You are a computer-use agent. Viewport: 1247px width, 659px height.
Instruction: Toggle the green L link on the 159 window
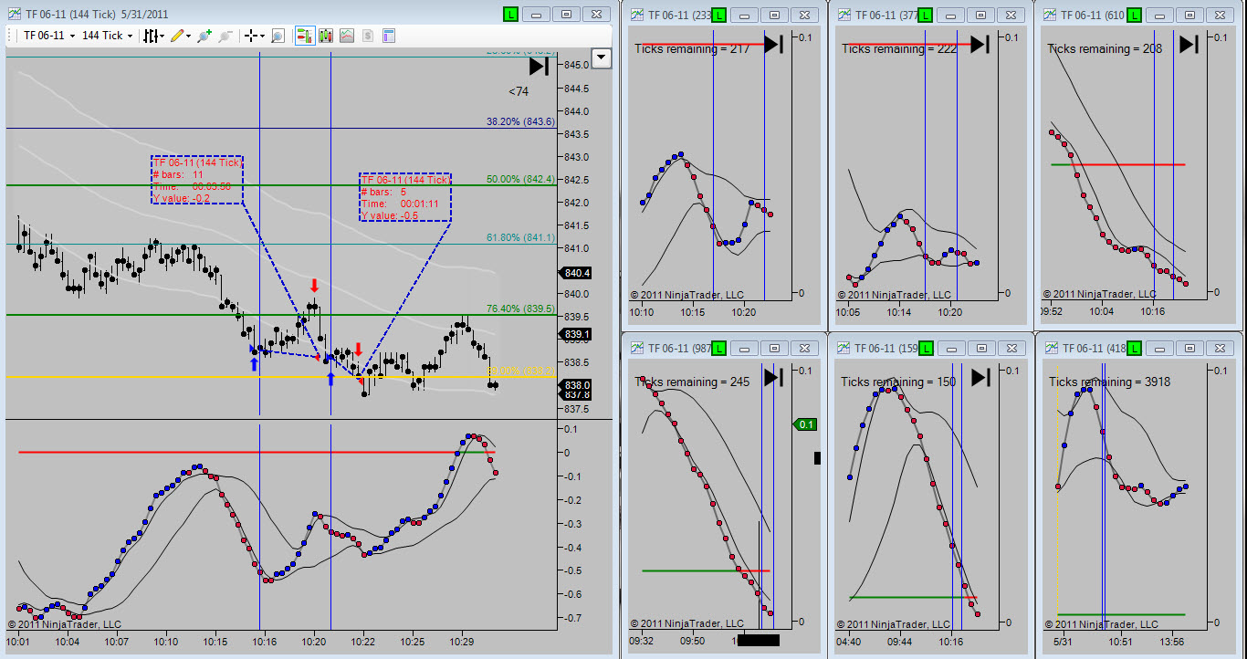pyautogui.click(x=927, y=348)
